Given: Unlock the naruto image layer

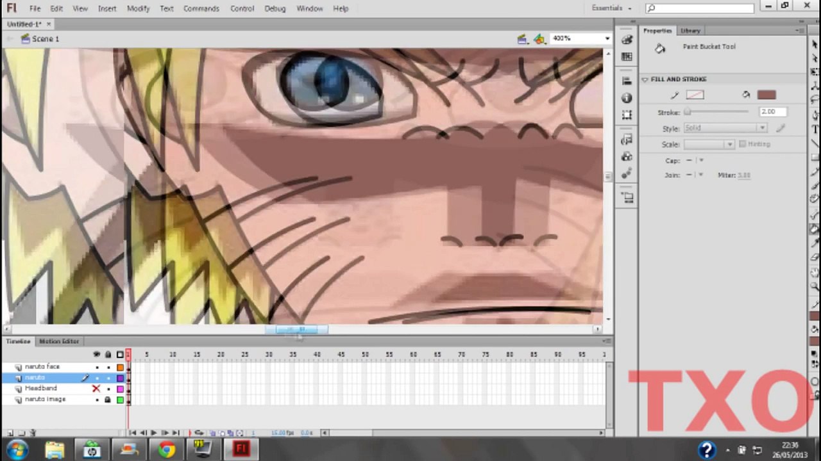Looking at the screenshot, I should point(108,400).
